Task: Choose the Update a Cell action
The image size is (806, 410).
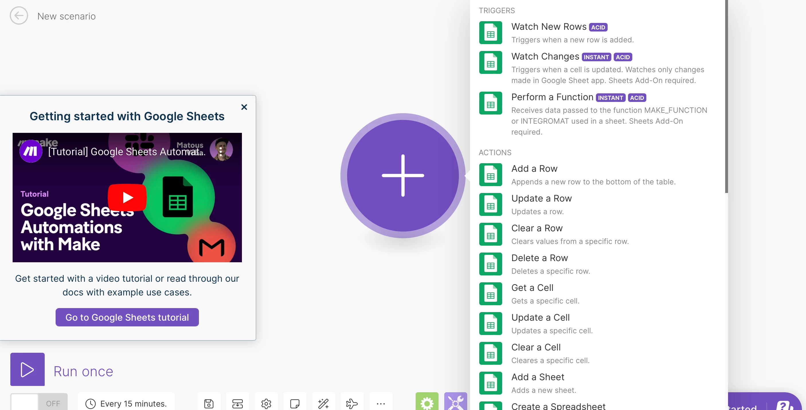Action: click(540, 318)
